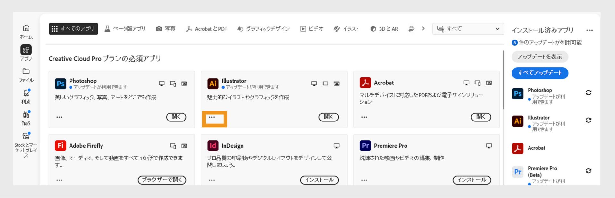Switch to 3D と AR tab

[x=384, y=29]
